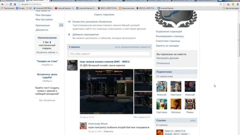This screenshot has width=240, height=135.
Task: Click the megaphone icon beside Разместить рекламное объявление
Action: (x=69, y=22)
